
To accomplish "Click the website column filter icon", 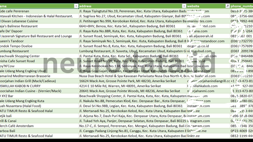I will 227,6.
